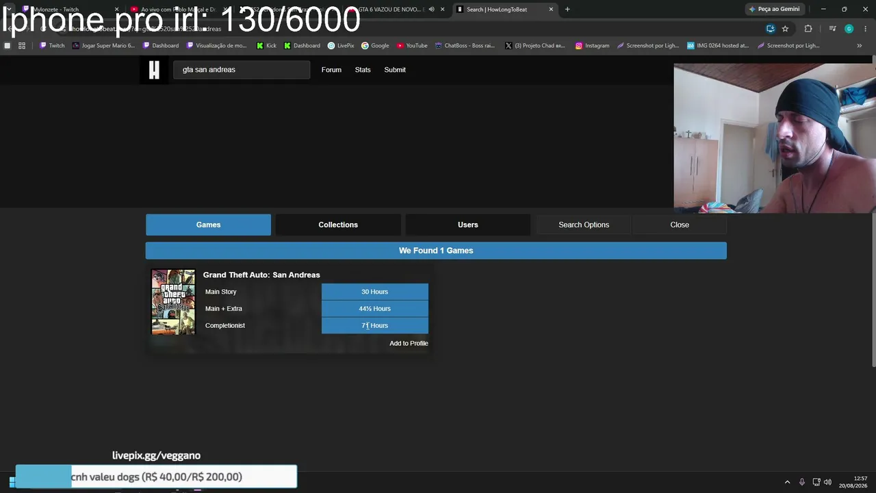Open the Grand Theft Auto: San Andreas title link
The width and height of the screenshot is (876, 493).
[x=261, y=275]
